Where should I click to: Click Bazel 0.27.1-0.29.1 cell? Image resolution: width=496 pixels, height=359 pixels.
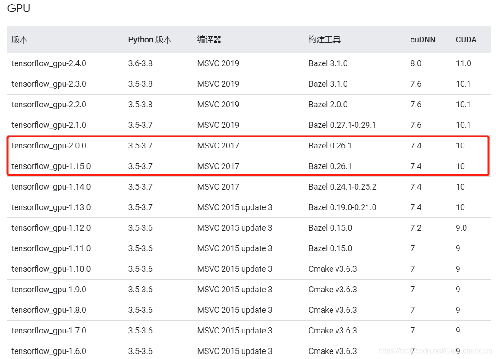pyautogui.click(x=342, y=125)
